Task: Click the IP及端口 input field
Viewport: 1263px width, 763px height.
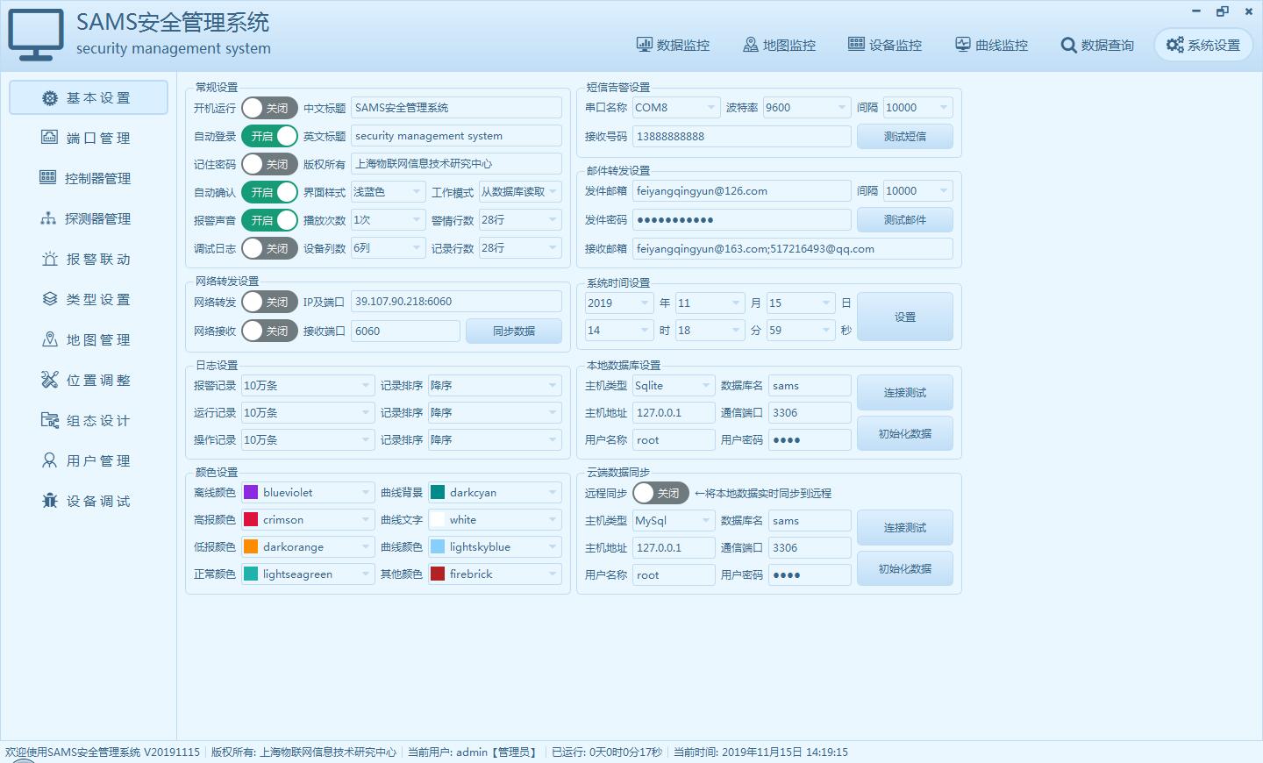Action: (456, 302)
